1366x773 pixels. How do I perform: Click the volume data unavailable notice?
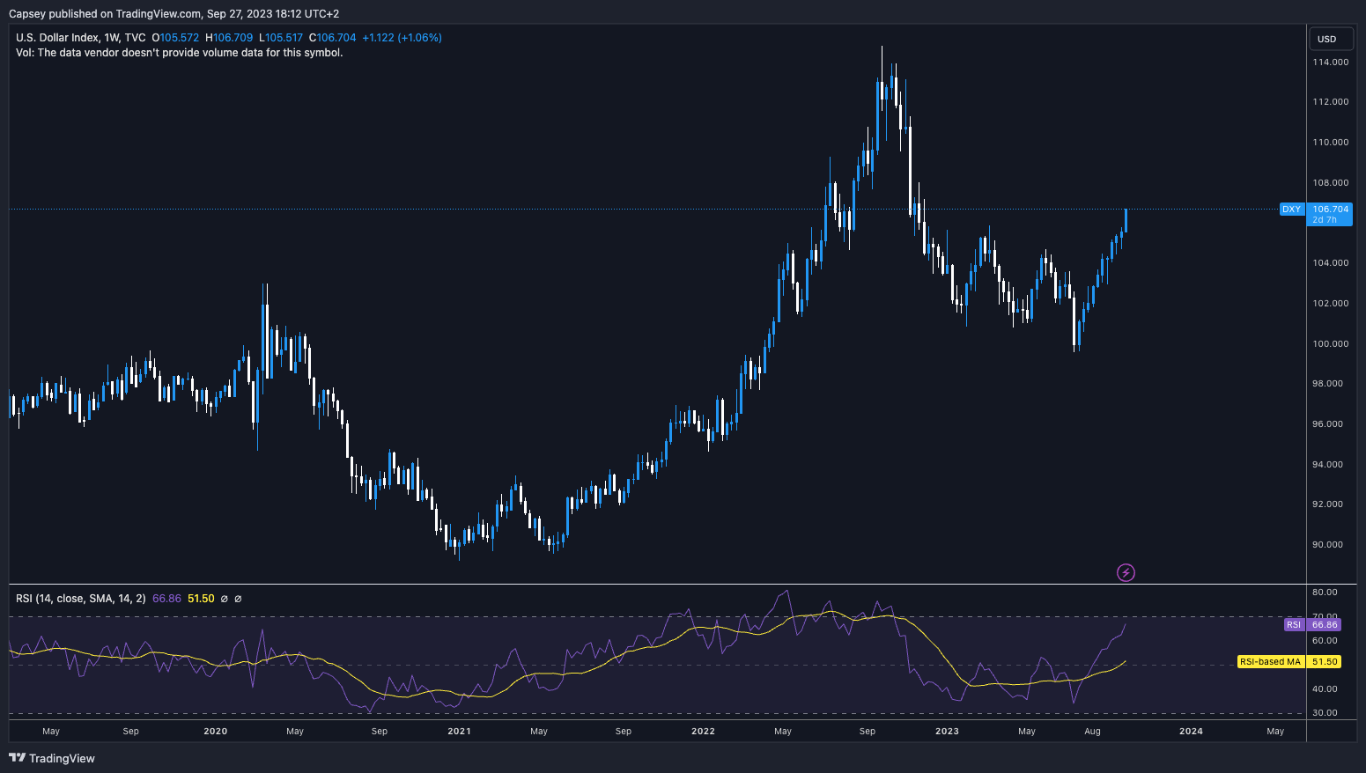[x=179, y=53]
